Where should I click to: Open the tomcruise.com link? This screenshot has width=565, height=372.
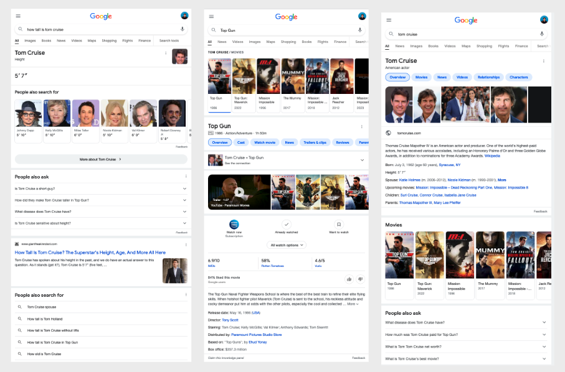[409, 133]
